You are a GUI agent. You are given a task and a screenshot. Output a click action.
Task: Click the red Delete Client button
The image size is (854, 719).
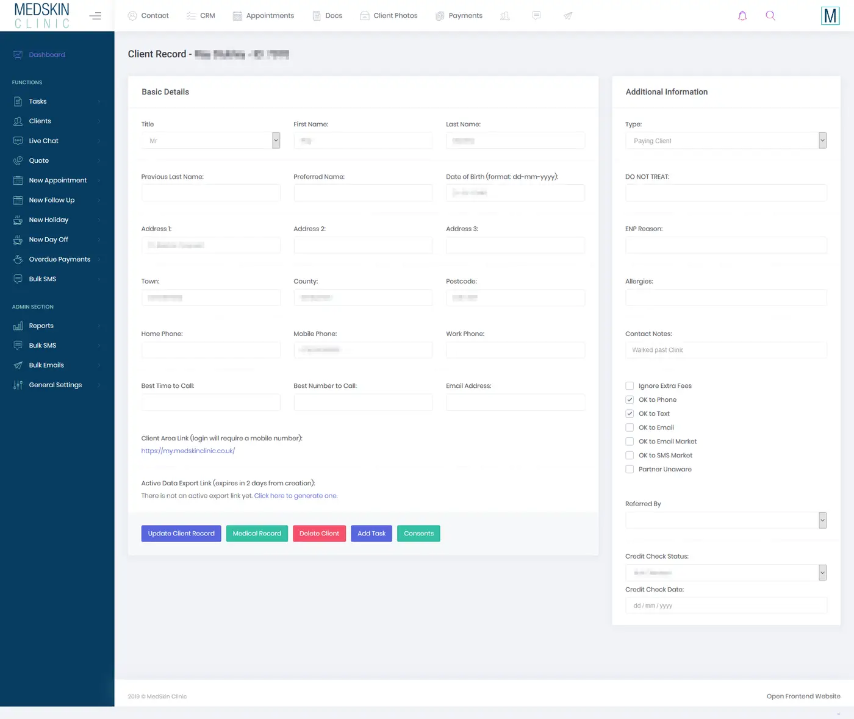click(319, 534)
